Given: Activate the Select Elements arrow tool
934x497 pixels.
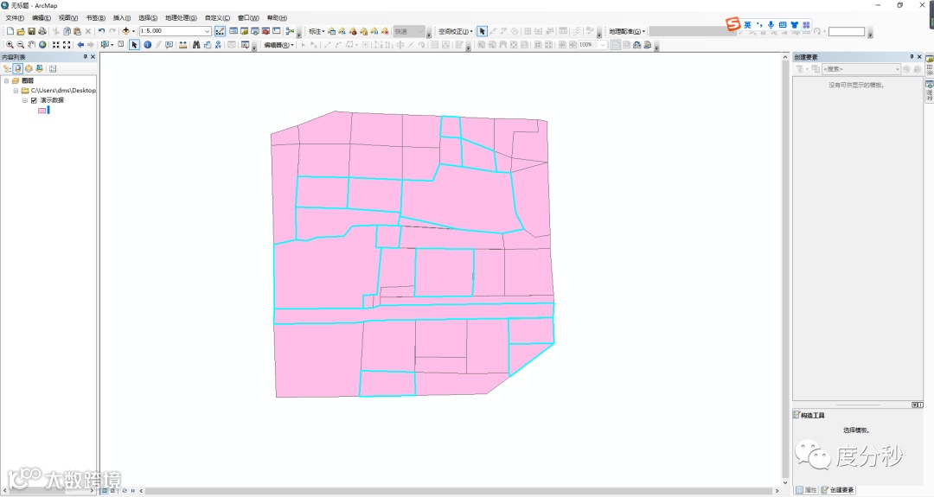Looking at the screenshot, I should 134,45.
